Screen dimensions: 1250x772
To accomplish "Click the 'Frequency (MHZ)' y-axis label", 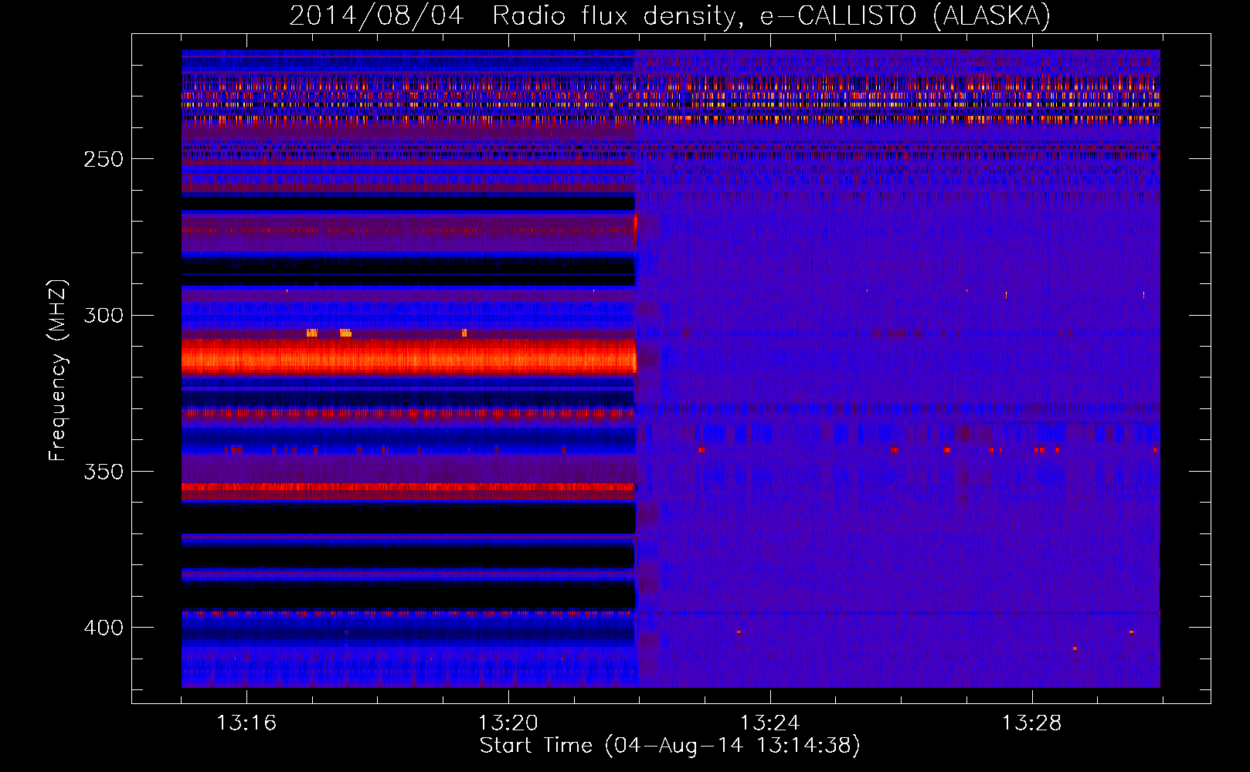I will 58,370.
